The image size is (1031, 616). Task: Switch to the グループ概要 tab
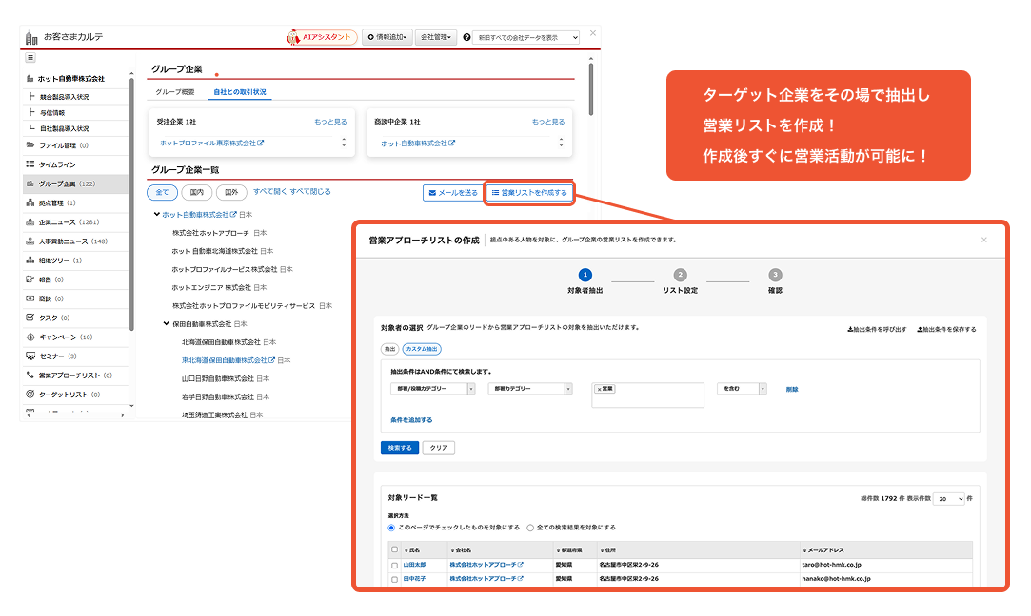(175, 92)
